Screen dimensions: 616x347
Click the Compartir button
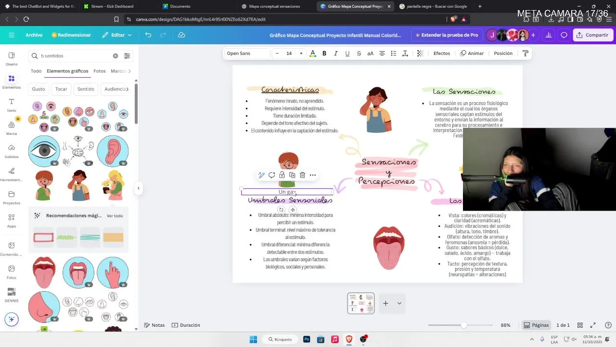pos(593,35)
